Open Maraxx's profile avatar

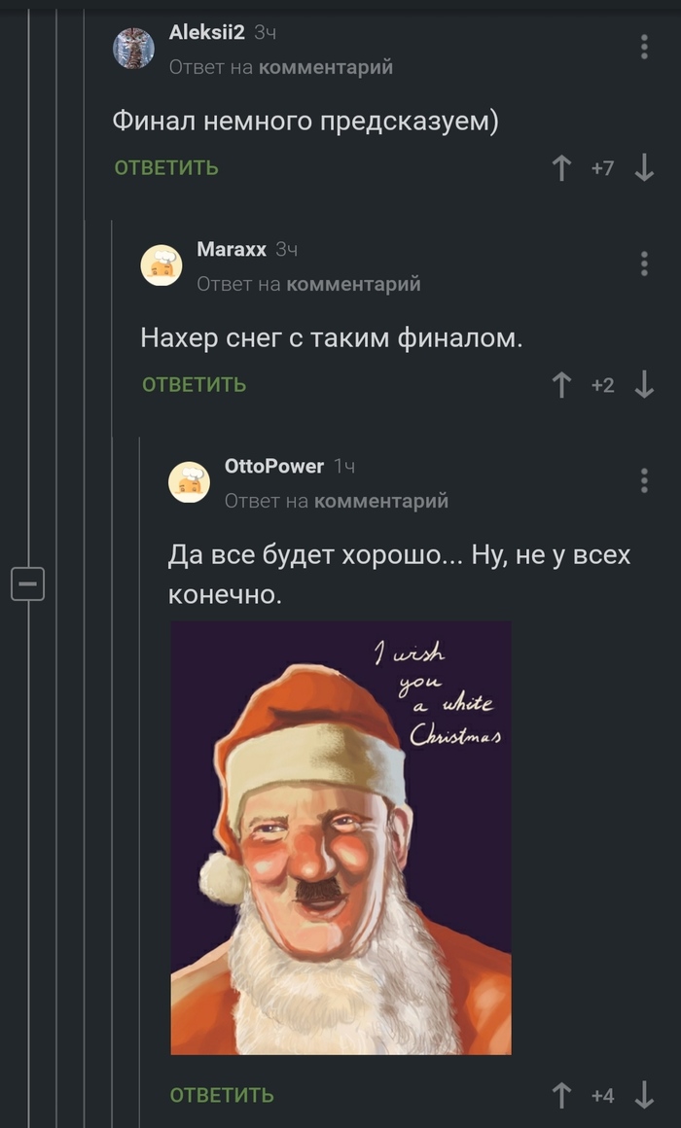pyautogui.click(x=161, y=265)
